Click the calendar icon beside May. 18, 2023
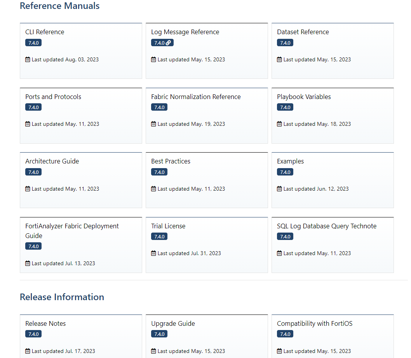 (279, 124)
